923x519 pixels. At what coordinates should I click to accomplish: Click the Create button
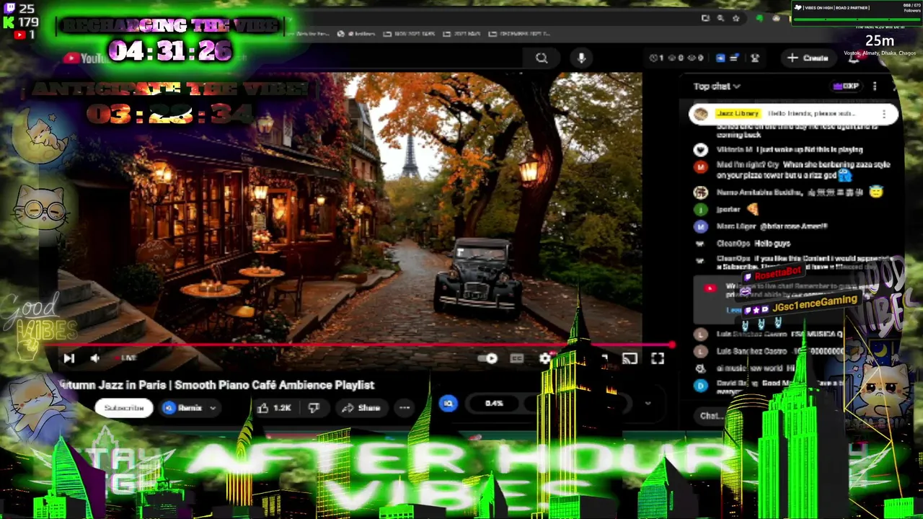pos(808,58)
